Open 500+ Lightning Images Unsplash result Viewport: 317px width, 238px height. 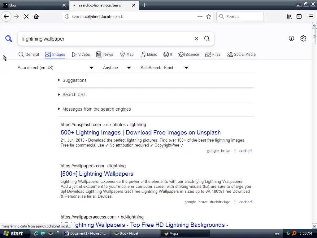141,133
